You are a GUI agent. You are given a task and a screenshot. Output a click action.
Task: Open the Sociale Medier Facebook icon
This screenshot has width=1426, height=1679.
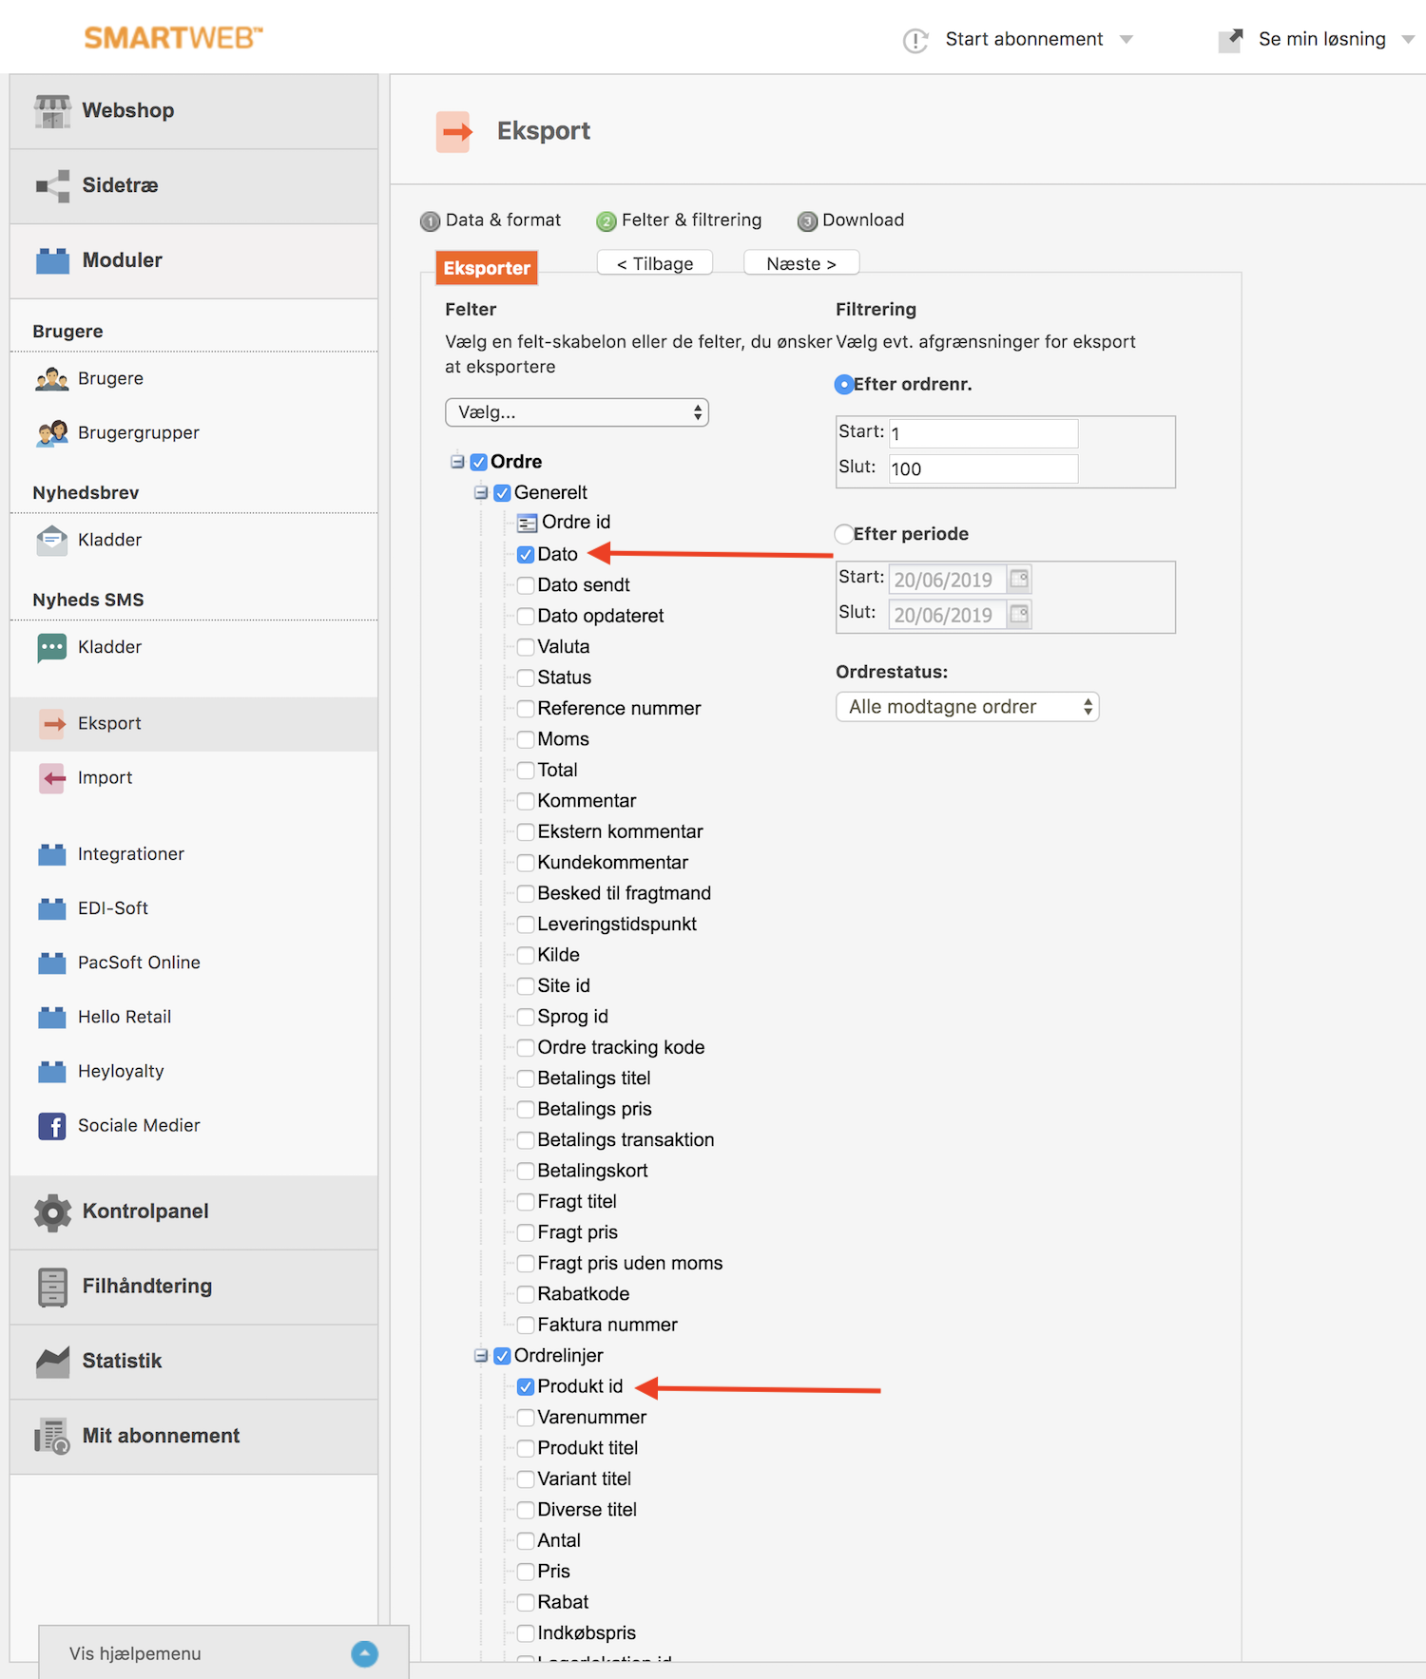[52, 1126]
